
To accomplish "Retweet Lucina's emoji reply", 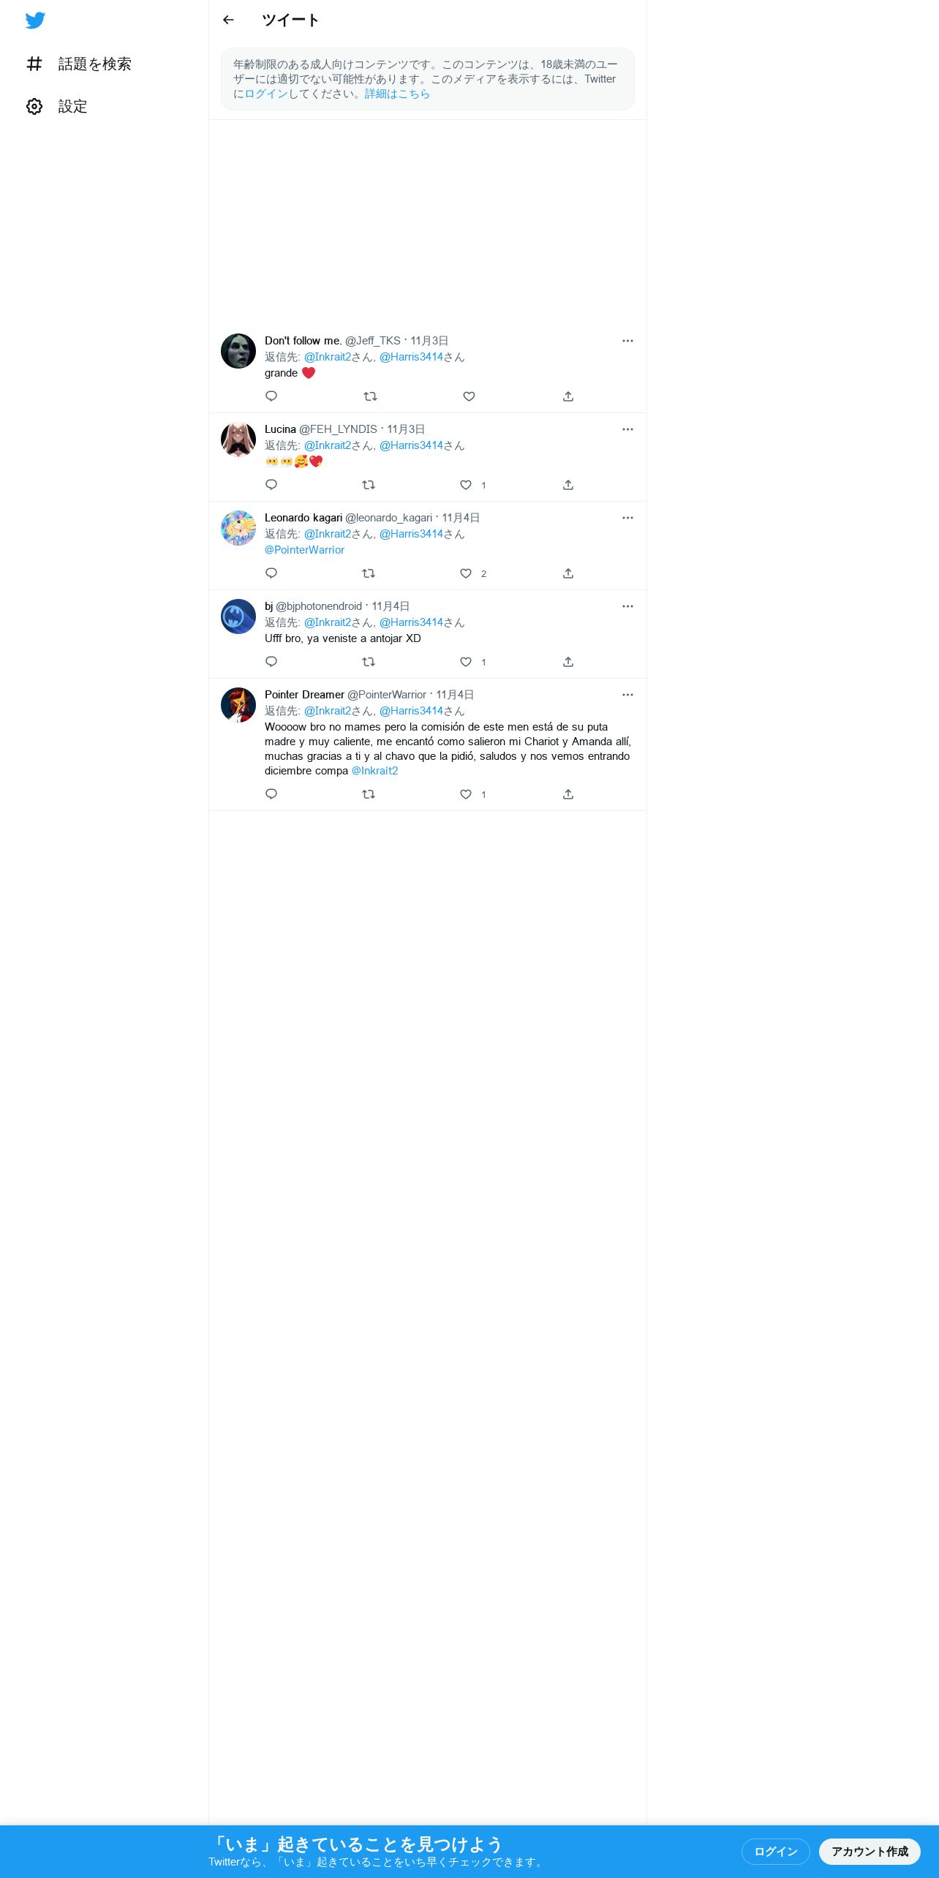I will [369, 485].
